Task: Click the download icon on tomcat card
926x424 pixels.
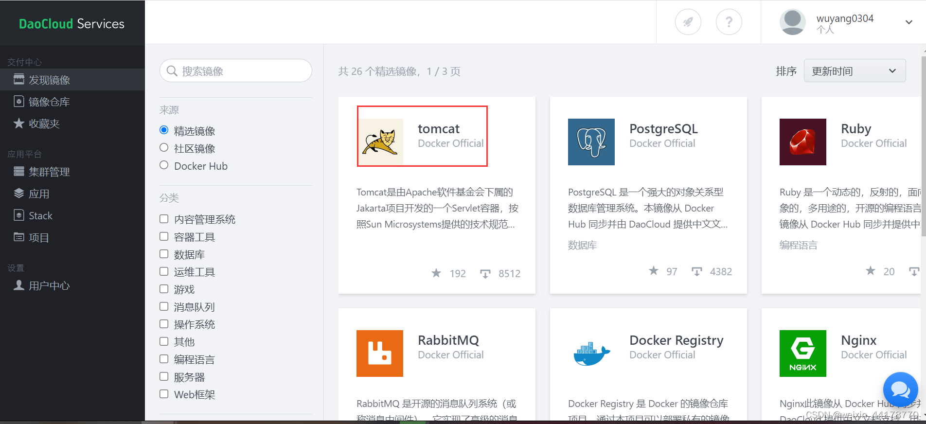Action: (x=485, y=274)
